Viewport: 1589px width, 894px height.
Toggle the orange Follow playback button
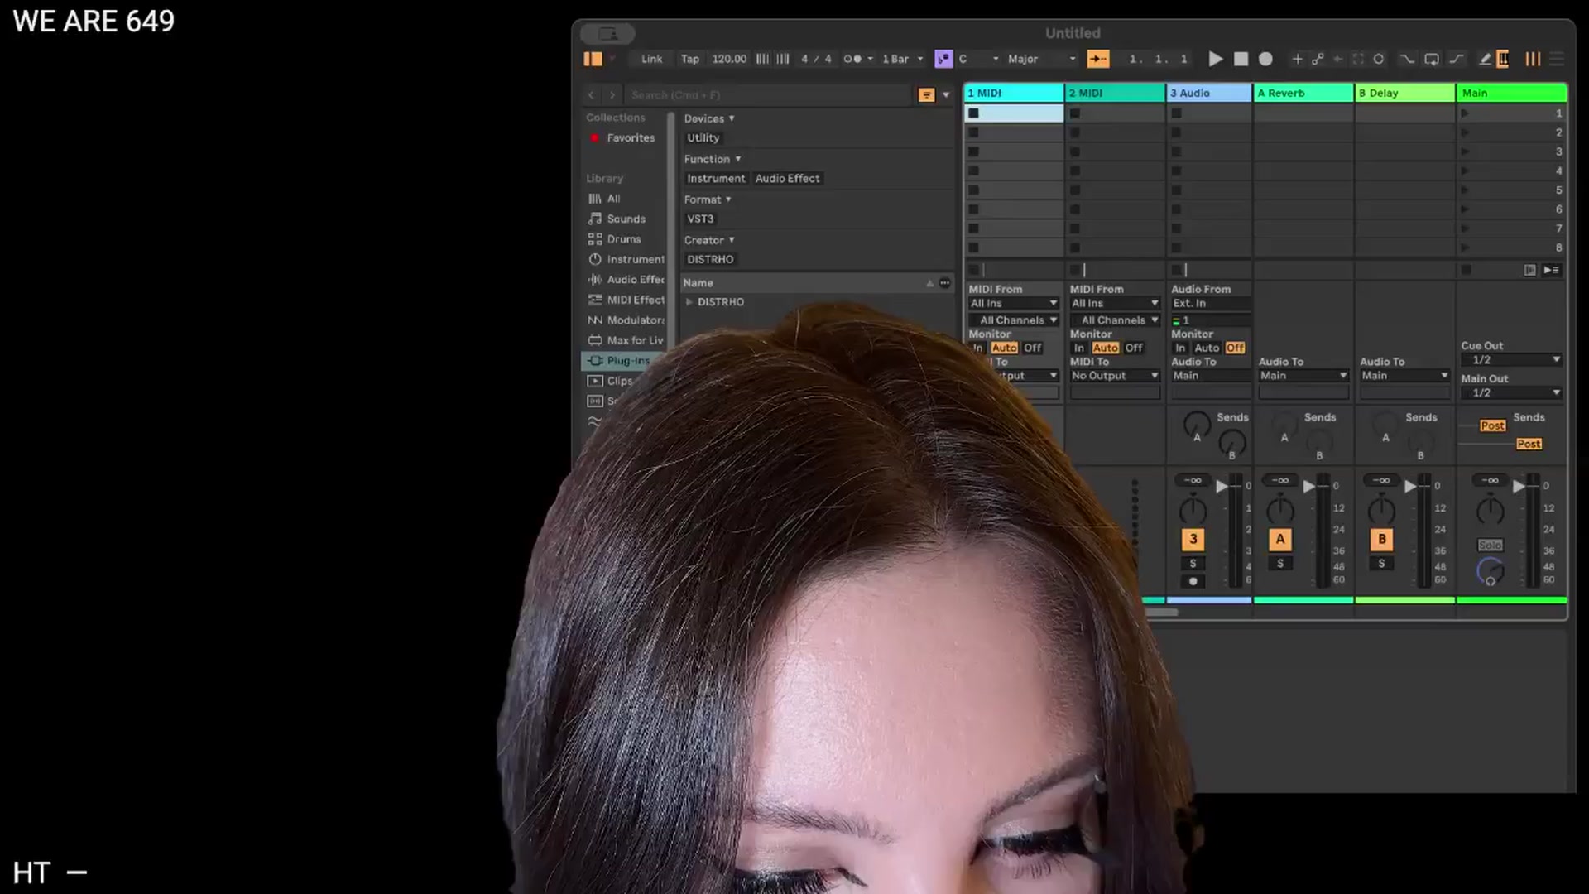[1098, 59]
